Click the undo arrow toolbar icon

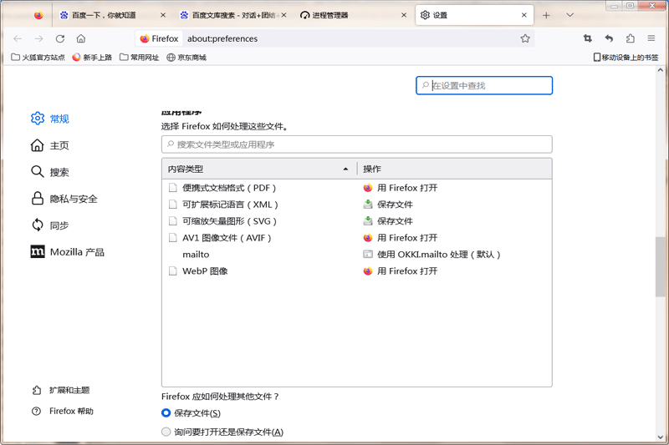[x=609, y=38]
